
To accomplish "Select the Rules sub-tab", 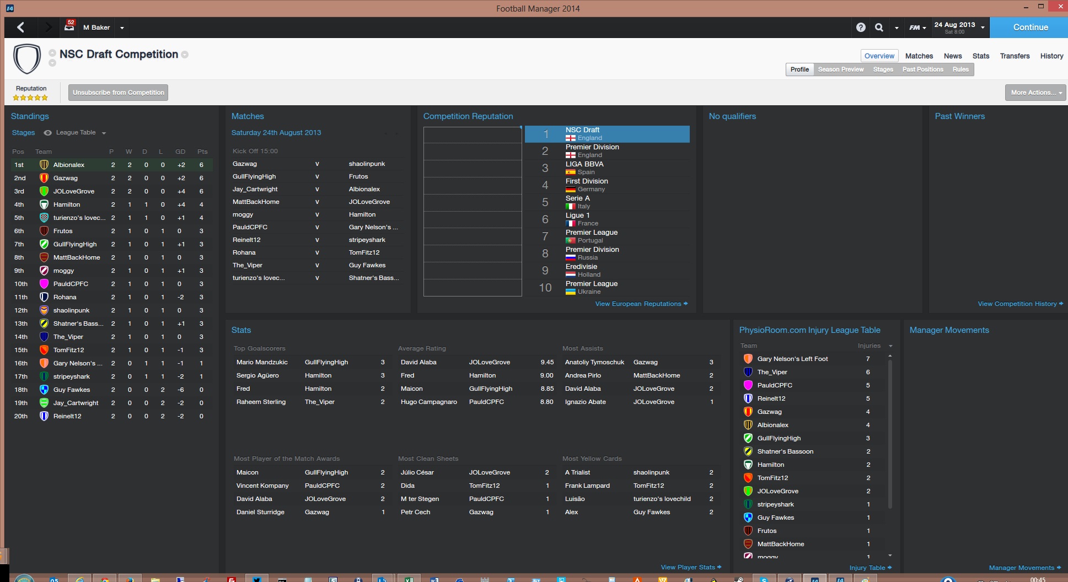I will pyautogui.click(x=960, y=69).
